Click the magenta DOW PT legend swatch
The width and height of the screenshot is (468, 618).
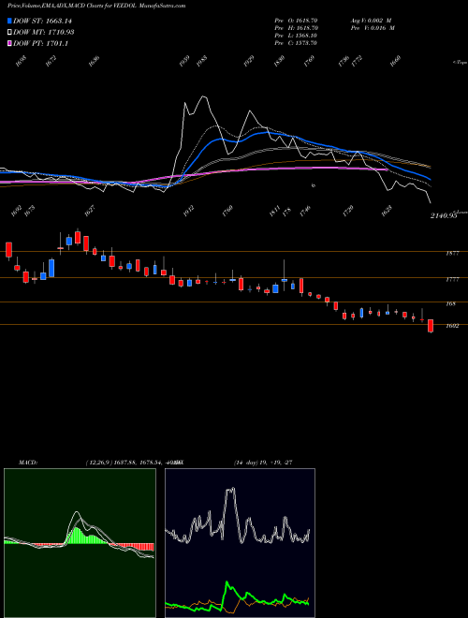pyautogui.click(x=9, y=43)
